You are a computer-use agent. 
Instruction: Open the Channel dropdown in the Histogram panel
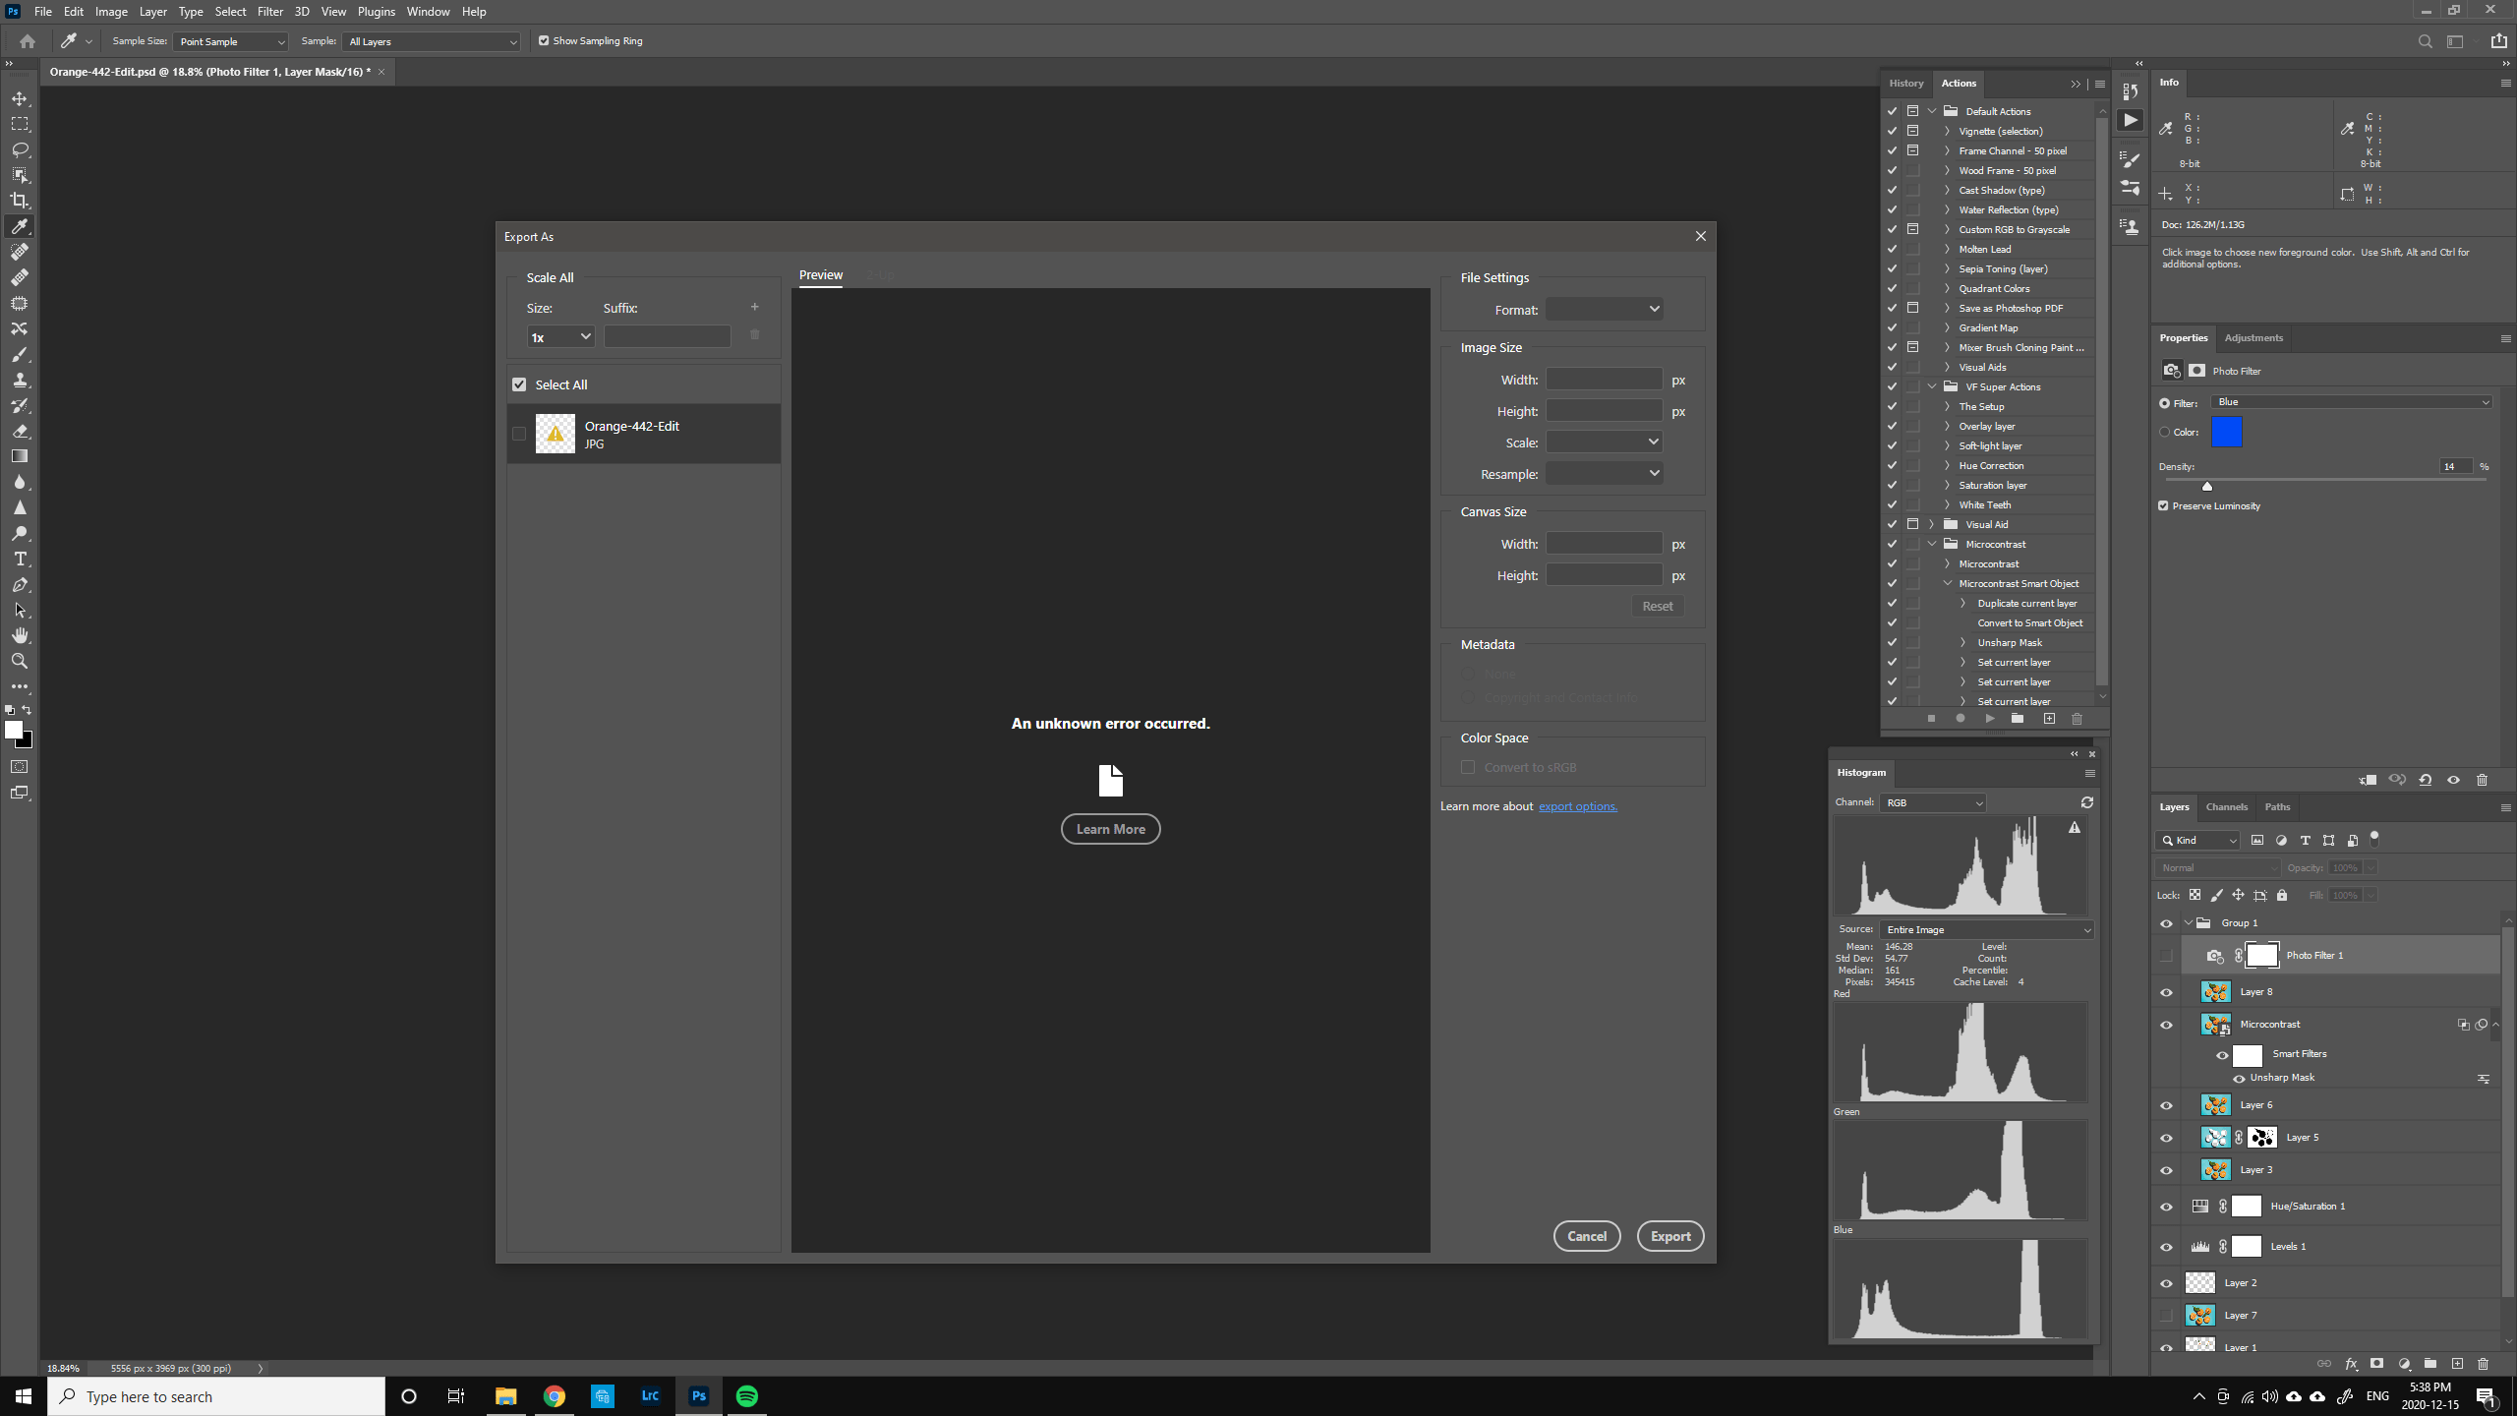pos(1932,802)
